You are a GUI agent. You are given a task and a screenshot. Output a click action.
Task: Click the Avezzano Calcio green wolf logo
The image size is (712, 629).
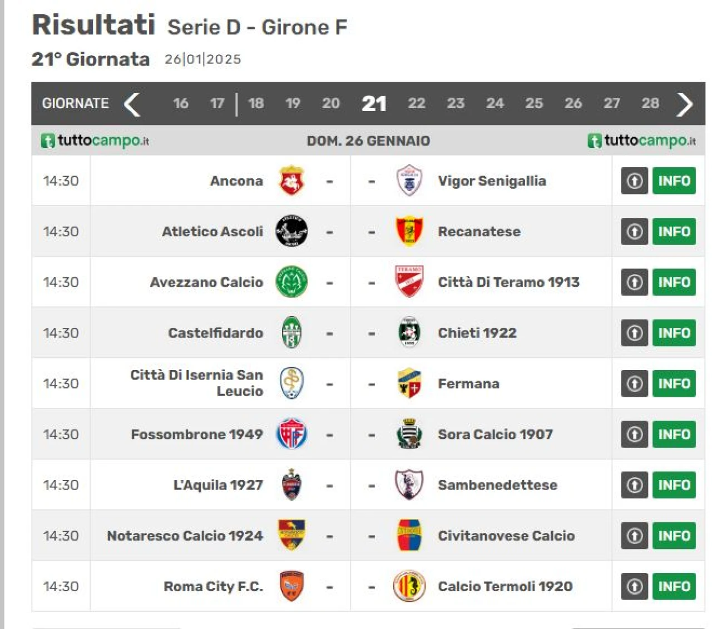291,282
